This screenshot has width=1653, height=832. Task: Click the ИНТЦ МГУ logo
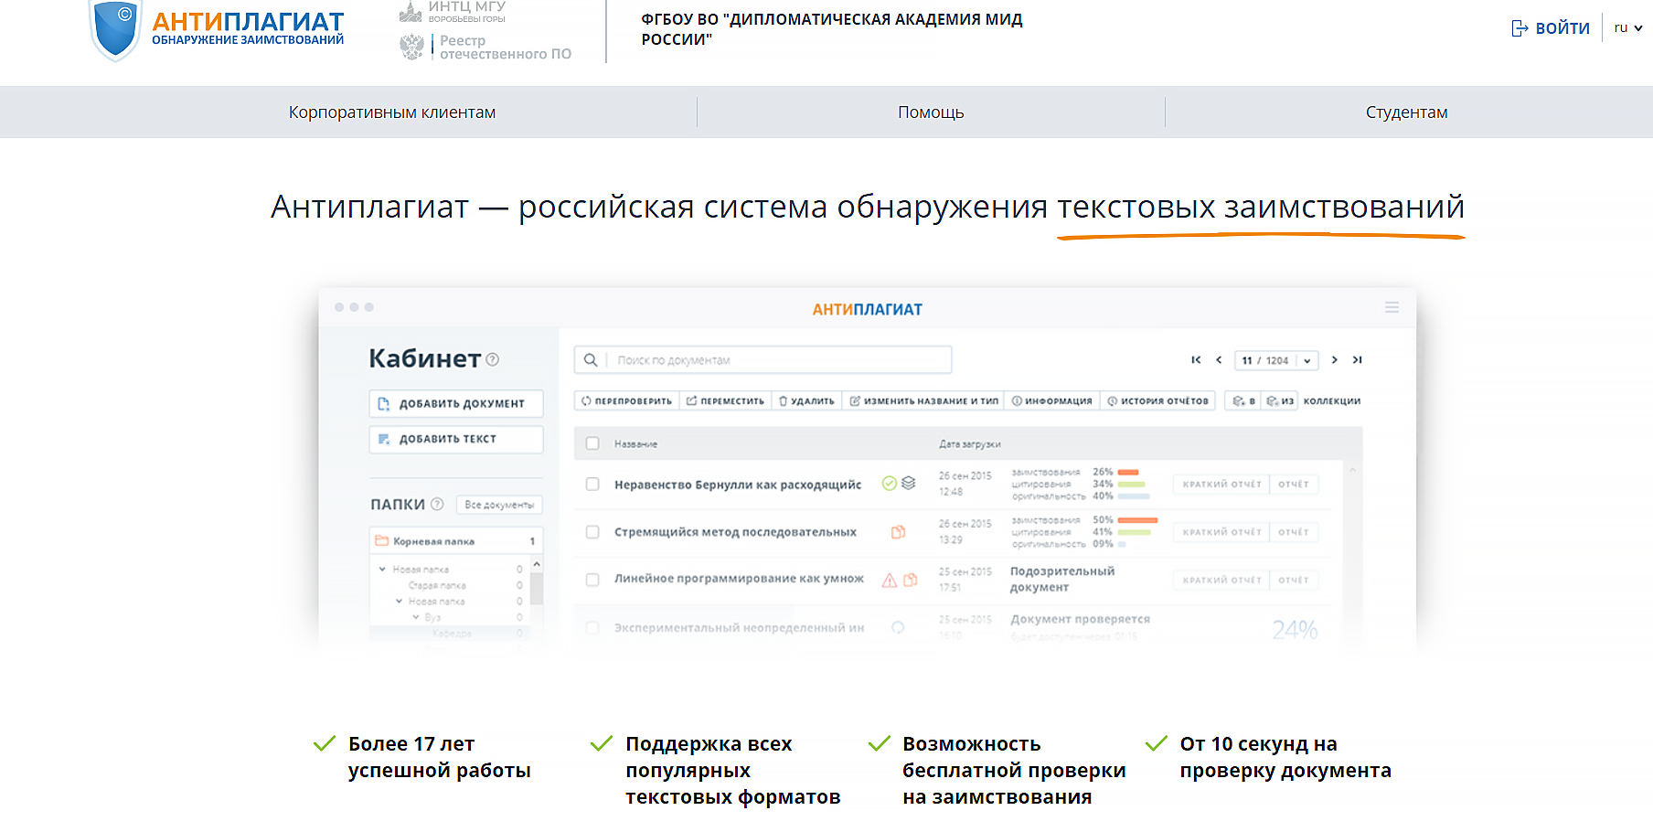point(453,11)
